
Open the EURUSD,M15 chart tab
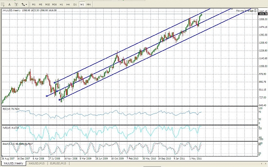click(58, 164)
